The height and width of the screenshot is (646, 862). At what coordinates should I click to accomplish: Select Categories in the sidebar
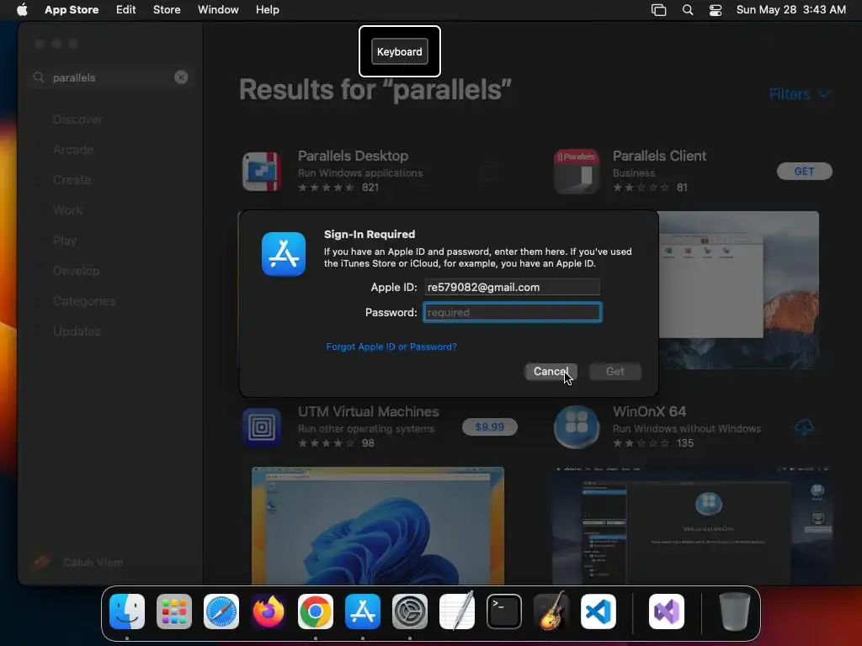click(x=84, y=301)
